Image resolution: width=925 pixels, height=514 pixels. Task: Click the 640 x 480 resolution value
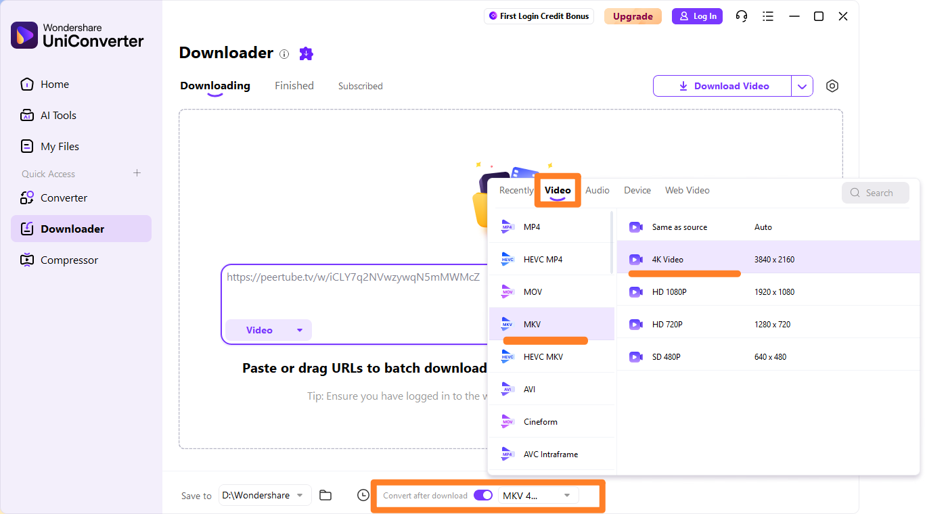tap(770, 357)
